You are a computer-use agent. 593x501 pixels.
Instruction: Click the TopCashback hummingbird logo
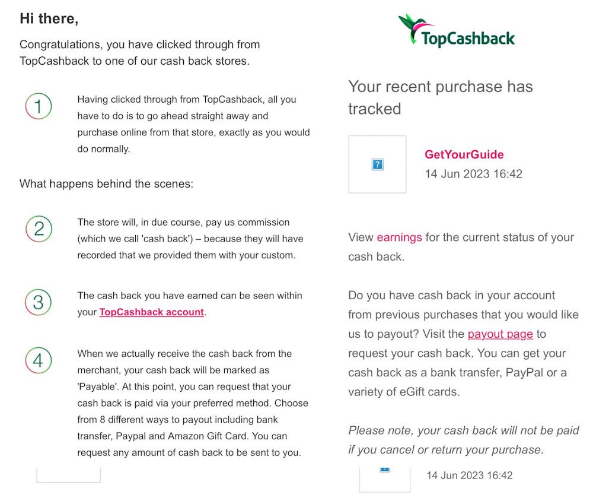[456, 31]
